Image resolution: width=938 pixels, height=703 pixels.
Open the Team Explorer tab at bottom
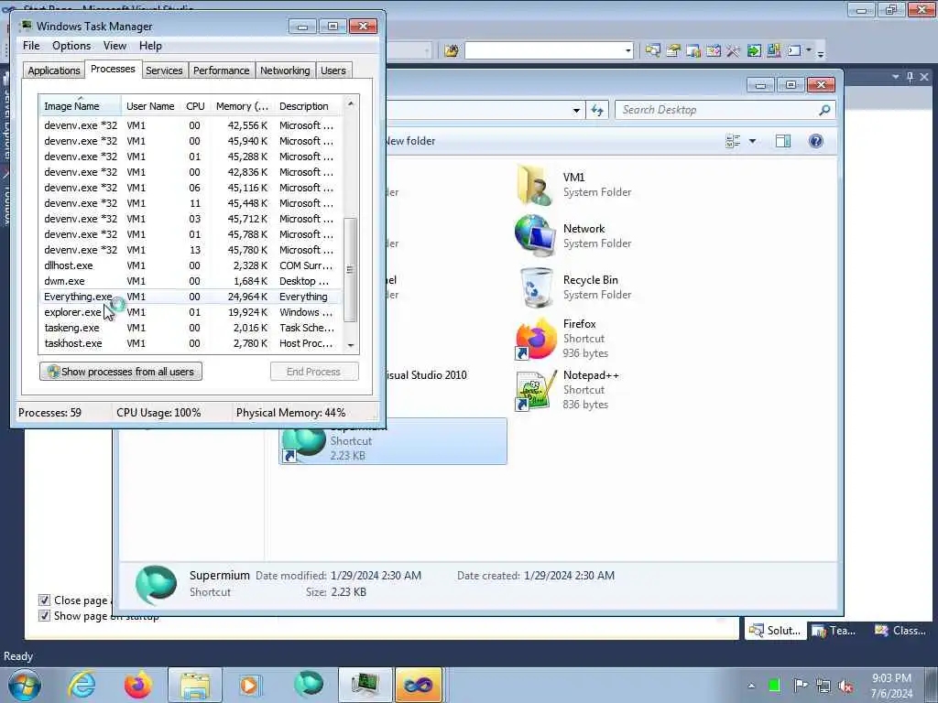[834, 630]
